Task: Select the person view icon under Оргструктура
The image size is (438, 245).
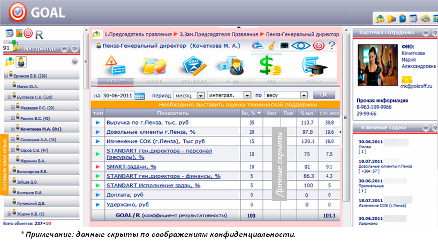Action: click(x=21, y=62)
